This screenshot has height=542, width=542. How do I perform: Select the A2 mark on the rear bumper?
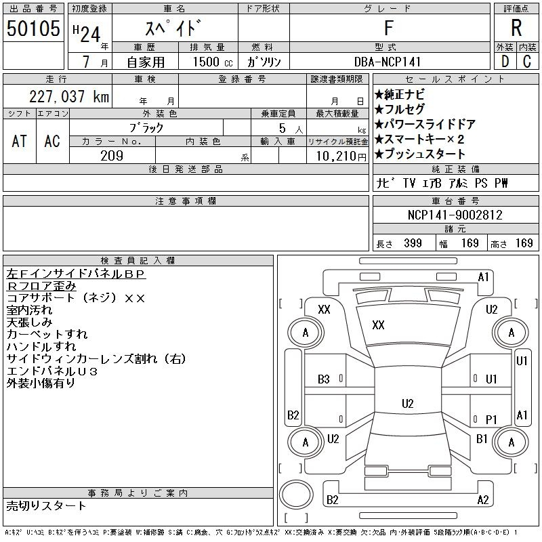(483, 500)
